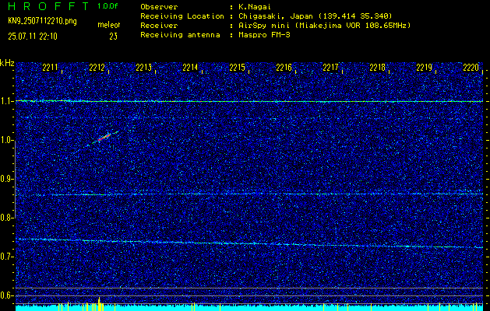Click the kHz axis unit label

(7, 63)
